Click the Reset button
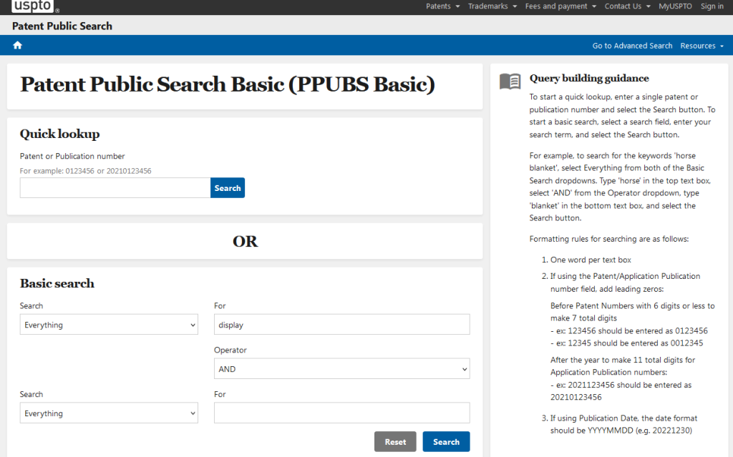The image size is (733, 457). [x=395, y=441]
